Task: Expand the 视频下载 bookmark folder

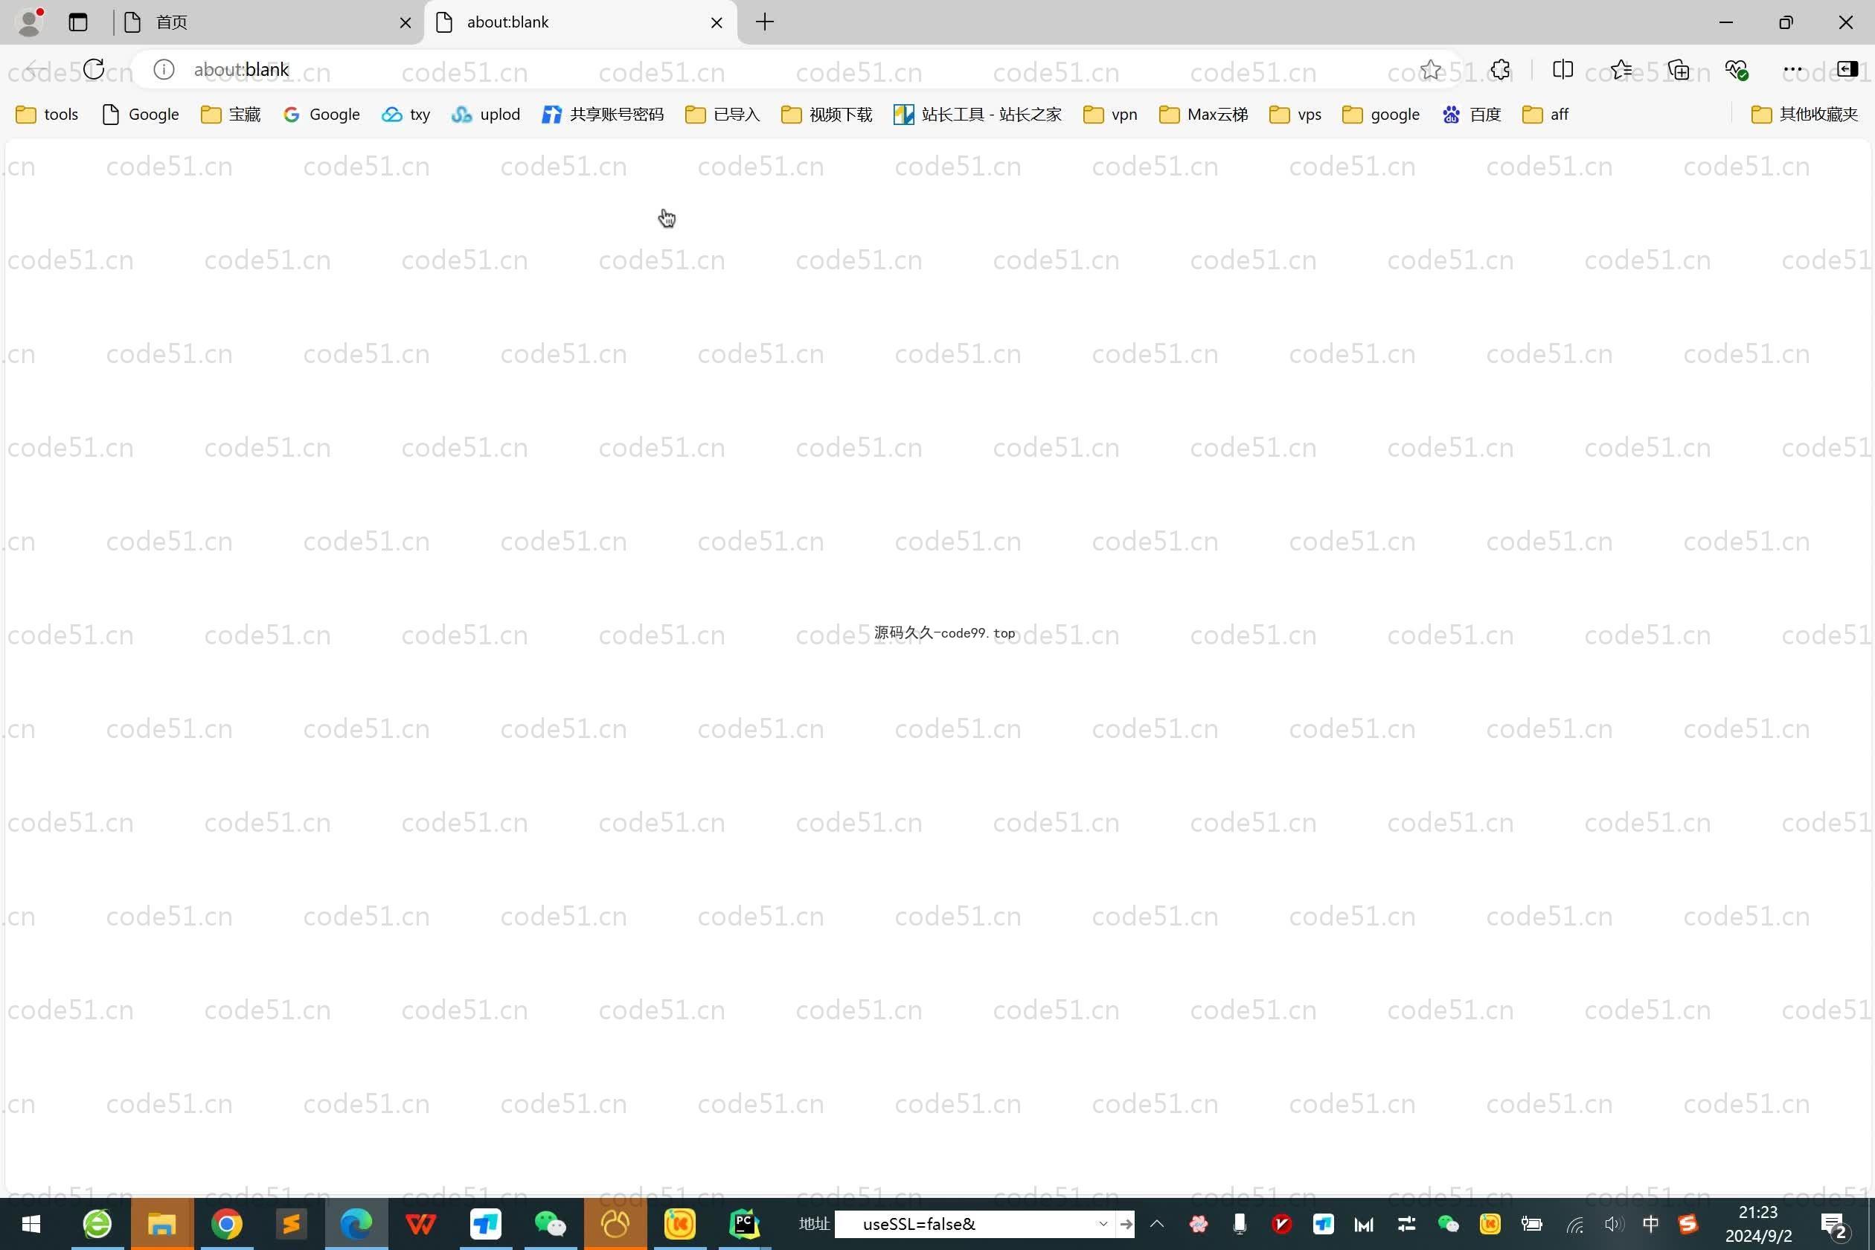Action: tap(827, 114)
